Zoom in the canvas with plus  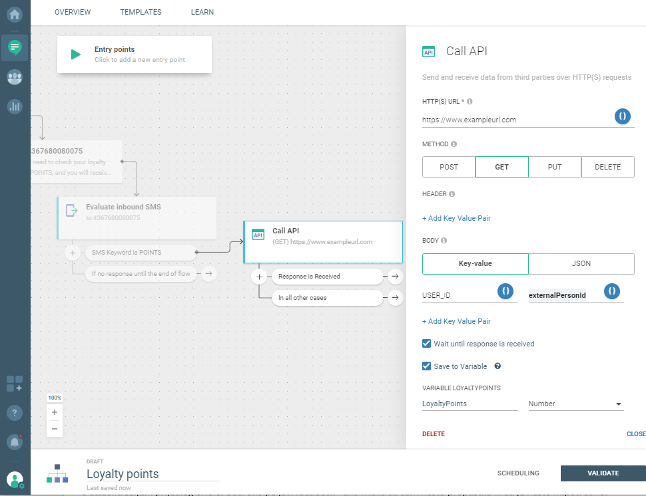tap(55, 412)
